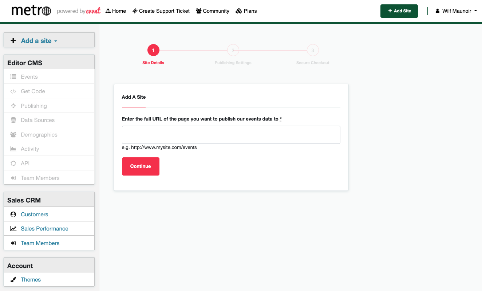Click the Home sitemap icon

coord(108,11)
